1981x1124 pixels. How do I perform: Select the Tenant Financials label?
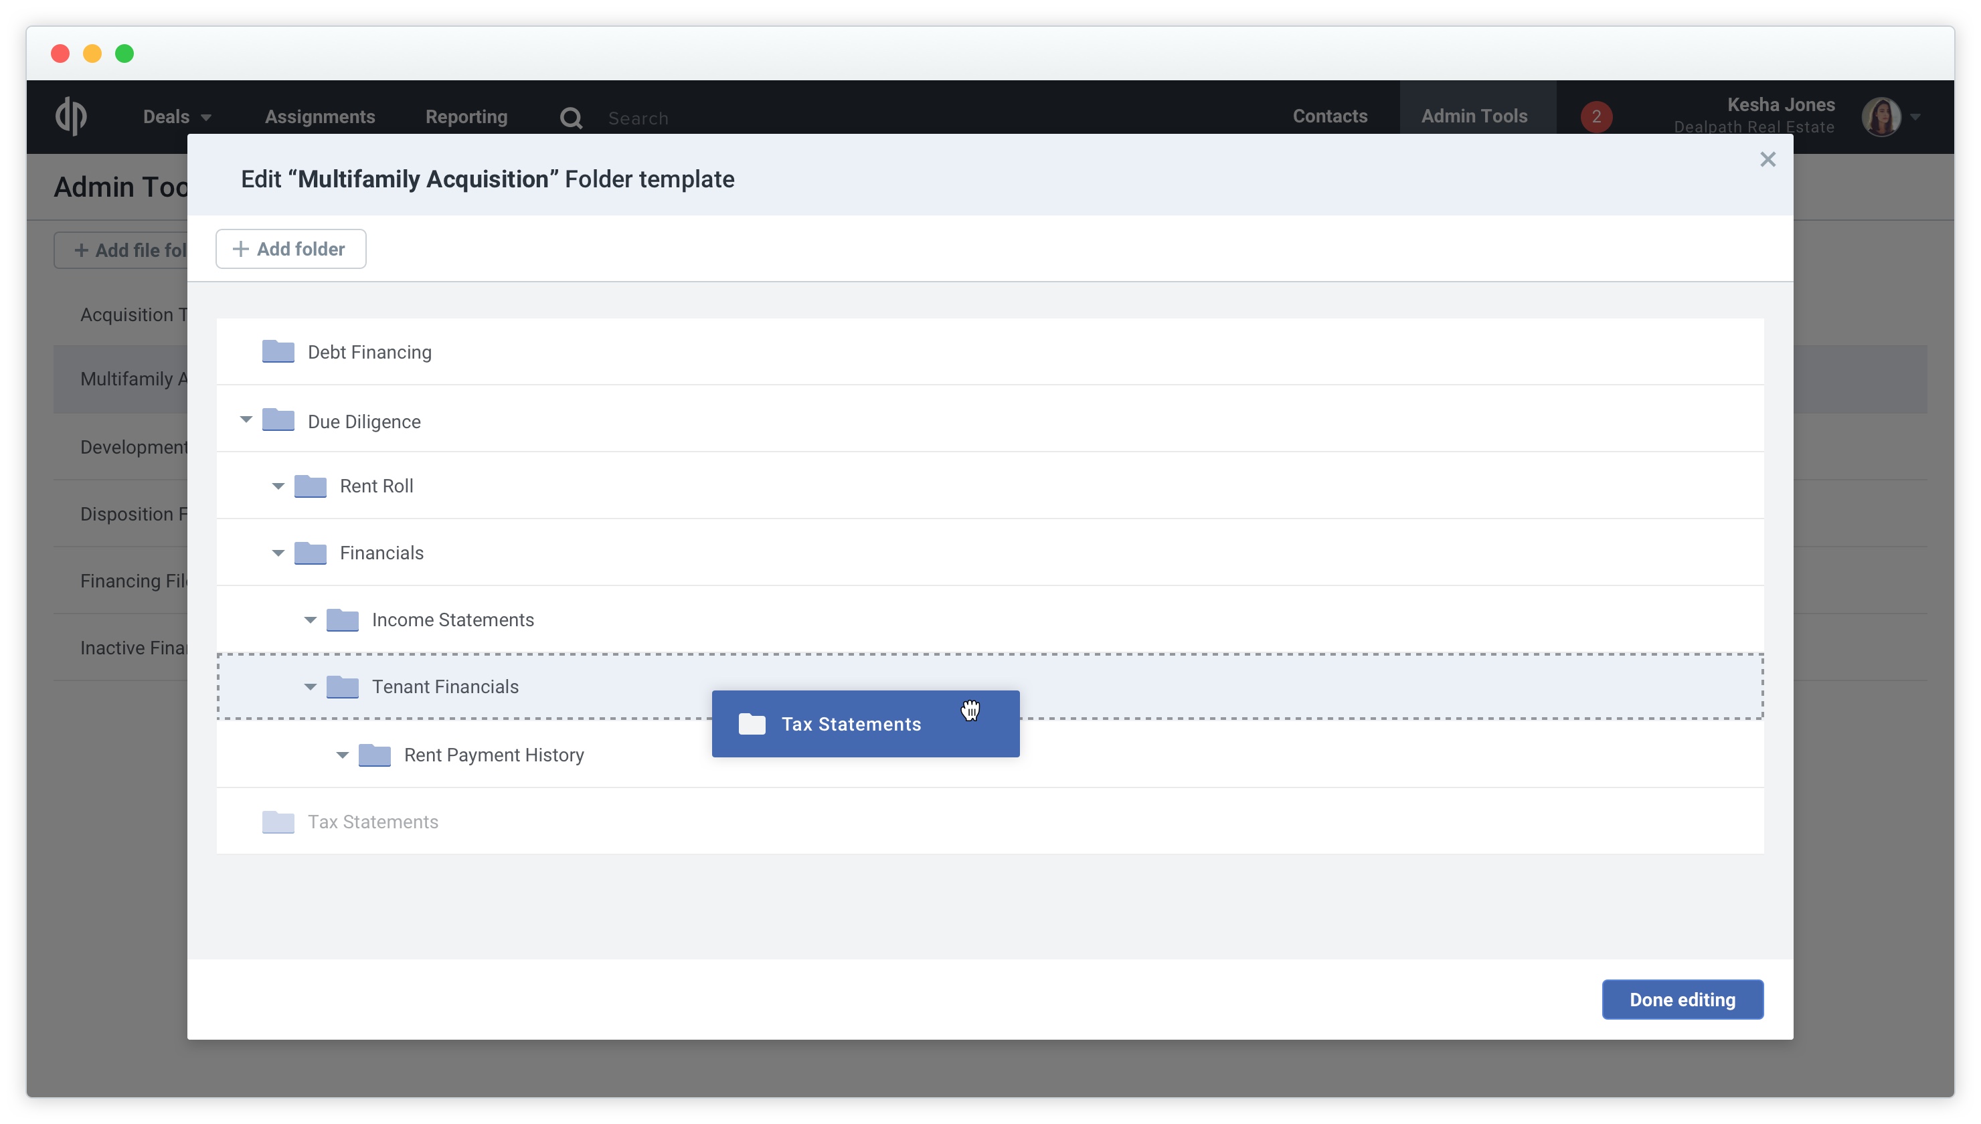(x=444, y=686)
